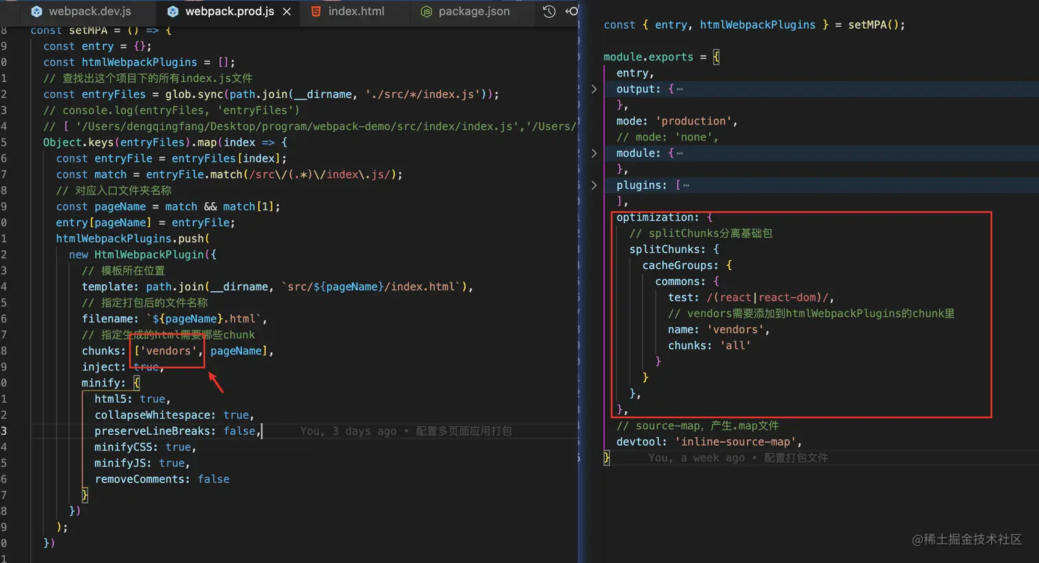The width and height of the screenshot is (1039, 563).
Task: Click the ellipsis after 'module: {'
Action: pos(680,153)
